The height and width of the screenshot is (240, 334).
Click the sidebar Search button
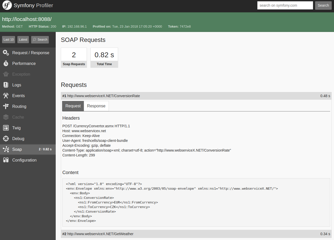click(x=40, y=40)
